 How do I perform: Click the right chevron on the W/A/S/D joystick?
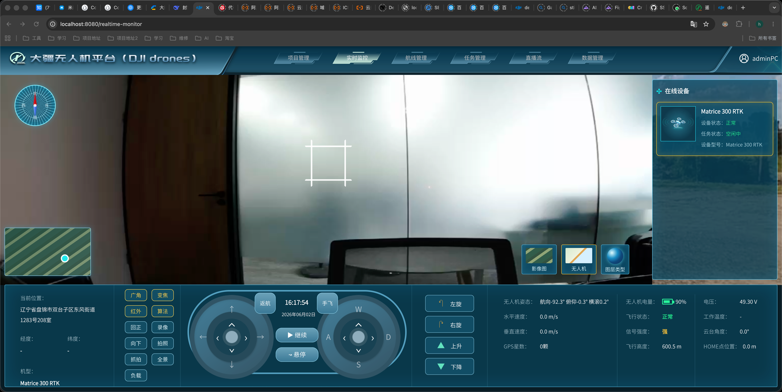(x=373, y=338)
